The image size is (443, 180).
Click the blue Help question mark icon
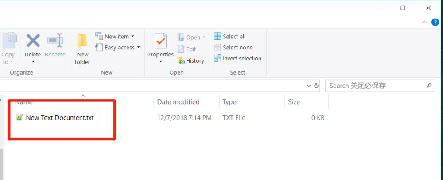[x=435, y=22]
